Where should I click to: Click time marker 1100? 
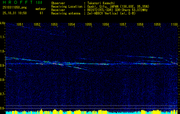tap(174, 24)
